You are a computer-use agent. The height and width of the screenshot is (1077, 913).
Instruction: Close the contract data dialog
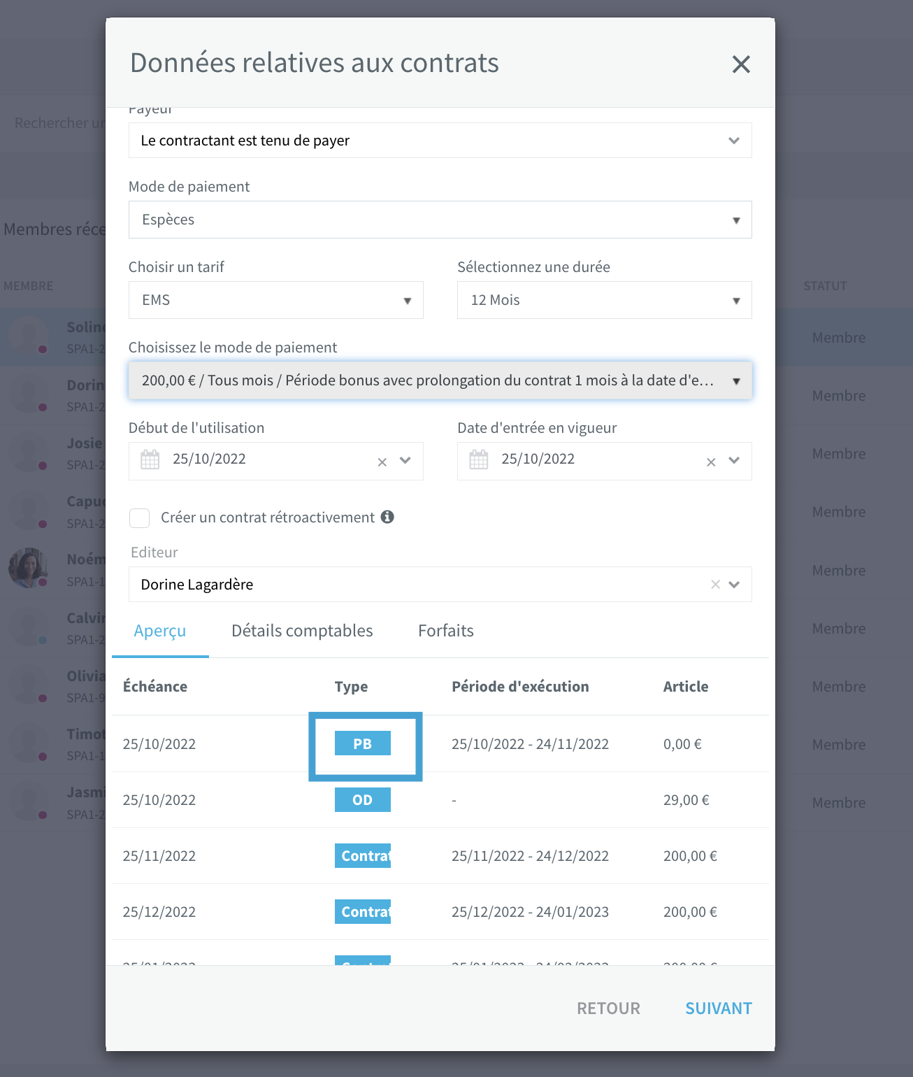[x=741, y=64]
